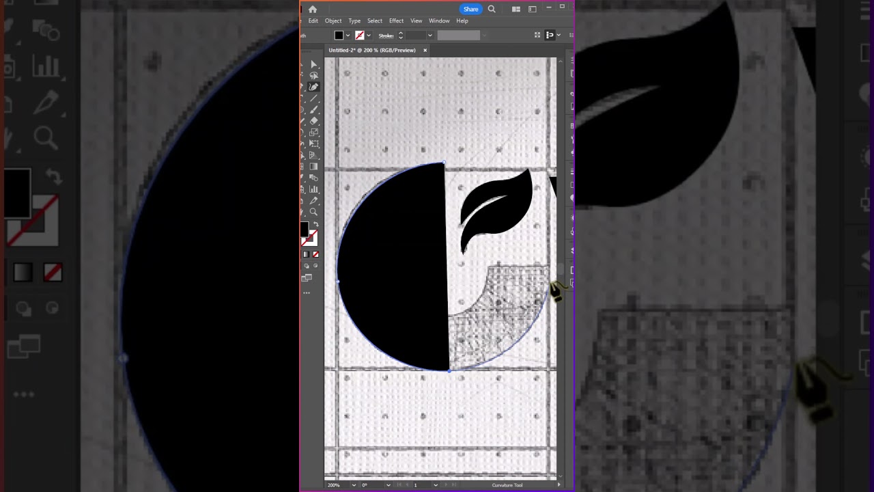Image resolution: width=874 pixels, height=492 pixels.
Task: Click the Stroke label link
Action: tap(386, 36)
